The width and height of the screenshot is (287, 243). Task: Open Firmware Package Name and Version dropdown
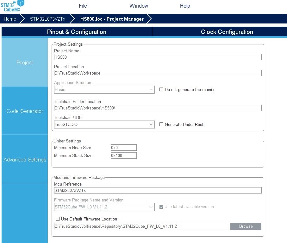[104, 207]
